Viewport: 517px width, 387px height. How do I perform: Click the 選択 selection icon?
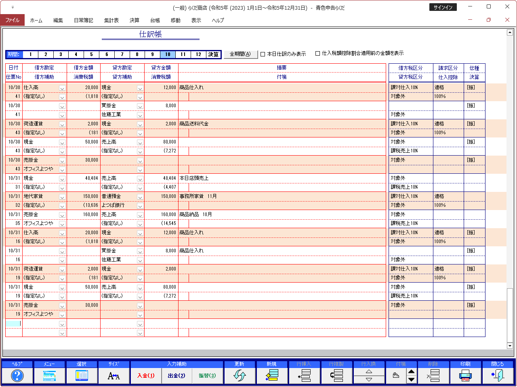click(82, 376)
